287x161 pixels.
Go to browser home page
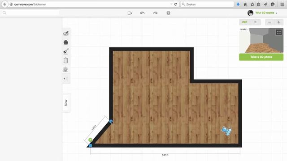[x=245, y=4]
